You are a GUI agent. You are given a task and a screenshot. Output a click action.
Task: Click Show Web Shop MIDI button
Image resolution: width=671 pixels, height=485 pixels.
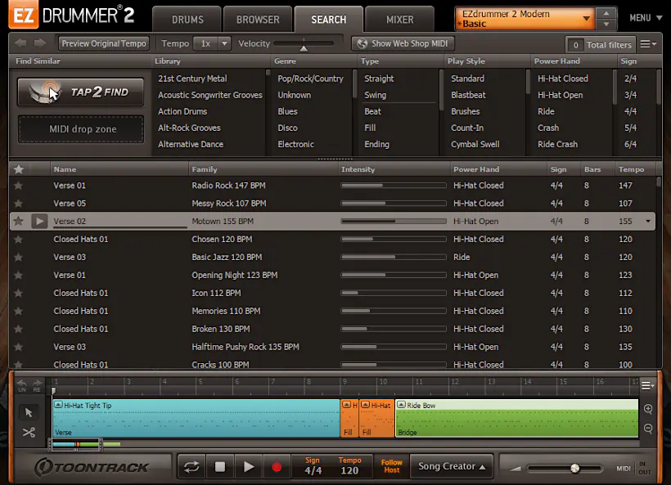(x=403, y=43)
